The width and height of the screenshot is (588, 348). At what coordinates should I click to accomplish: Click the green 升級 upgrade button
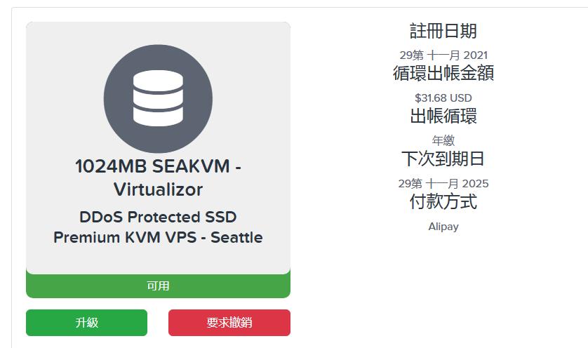click(x=86, y=323)
